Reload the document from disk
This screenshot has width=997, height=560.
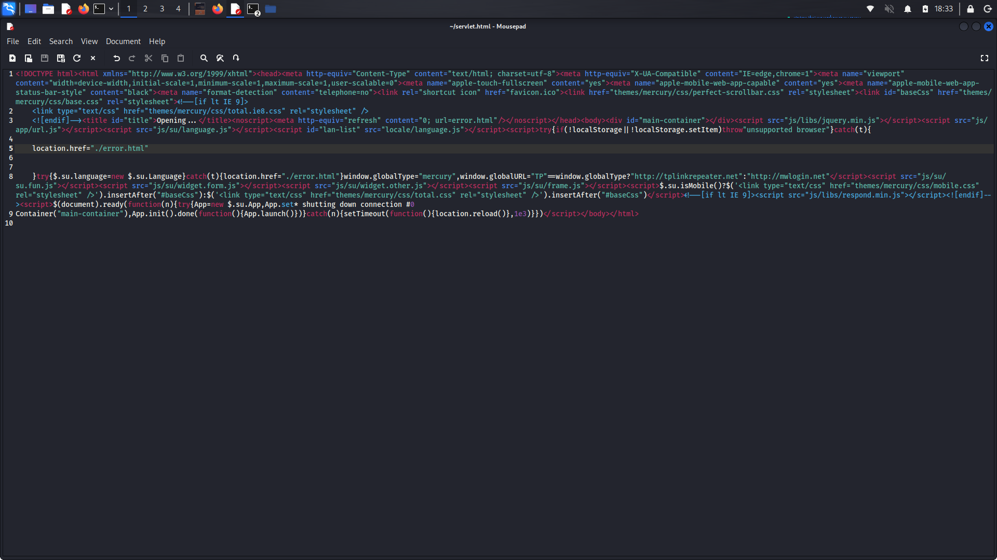click(77, 58)
